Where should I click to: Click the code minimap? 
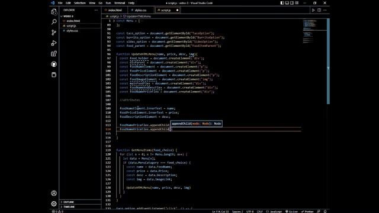[x=314, y=31]
